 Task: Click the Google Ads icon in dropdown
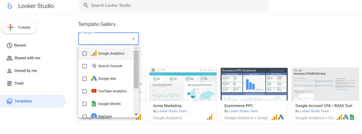coord(94,78)
